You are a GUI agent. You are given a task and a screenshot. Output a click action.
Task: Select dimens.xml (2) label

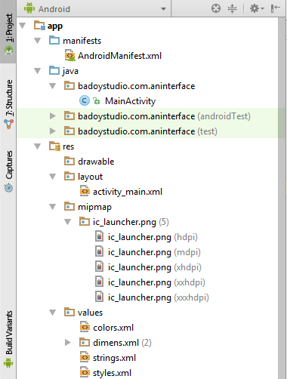click(x=122, y=343)
